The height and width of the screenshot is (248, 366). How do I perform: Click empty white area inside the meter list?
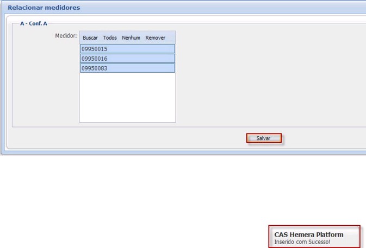[x=127, y=98]
